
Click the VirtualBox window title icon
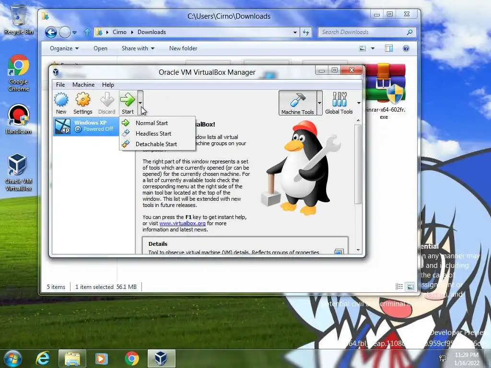(56, 72)
